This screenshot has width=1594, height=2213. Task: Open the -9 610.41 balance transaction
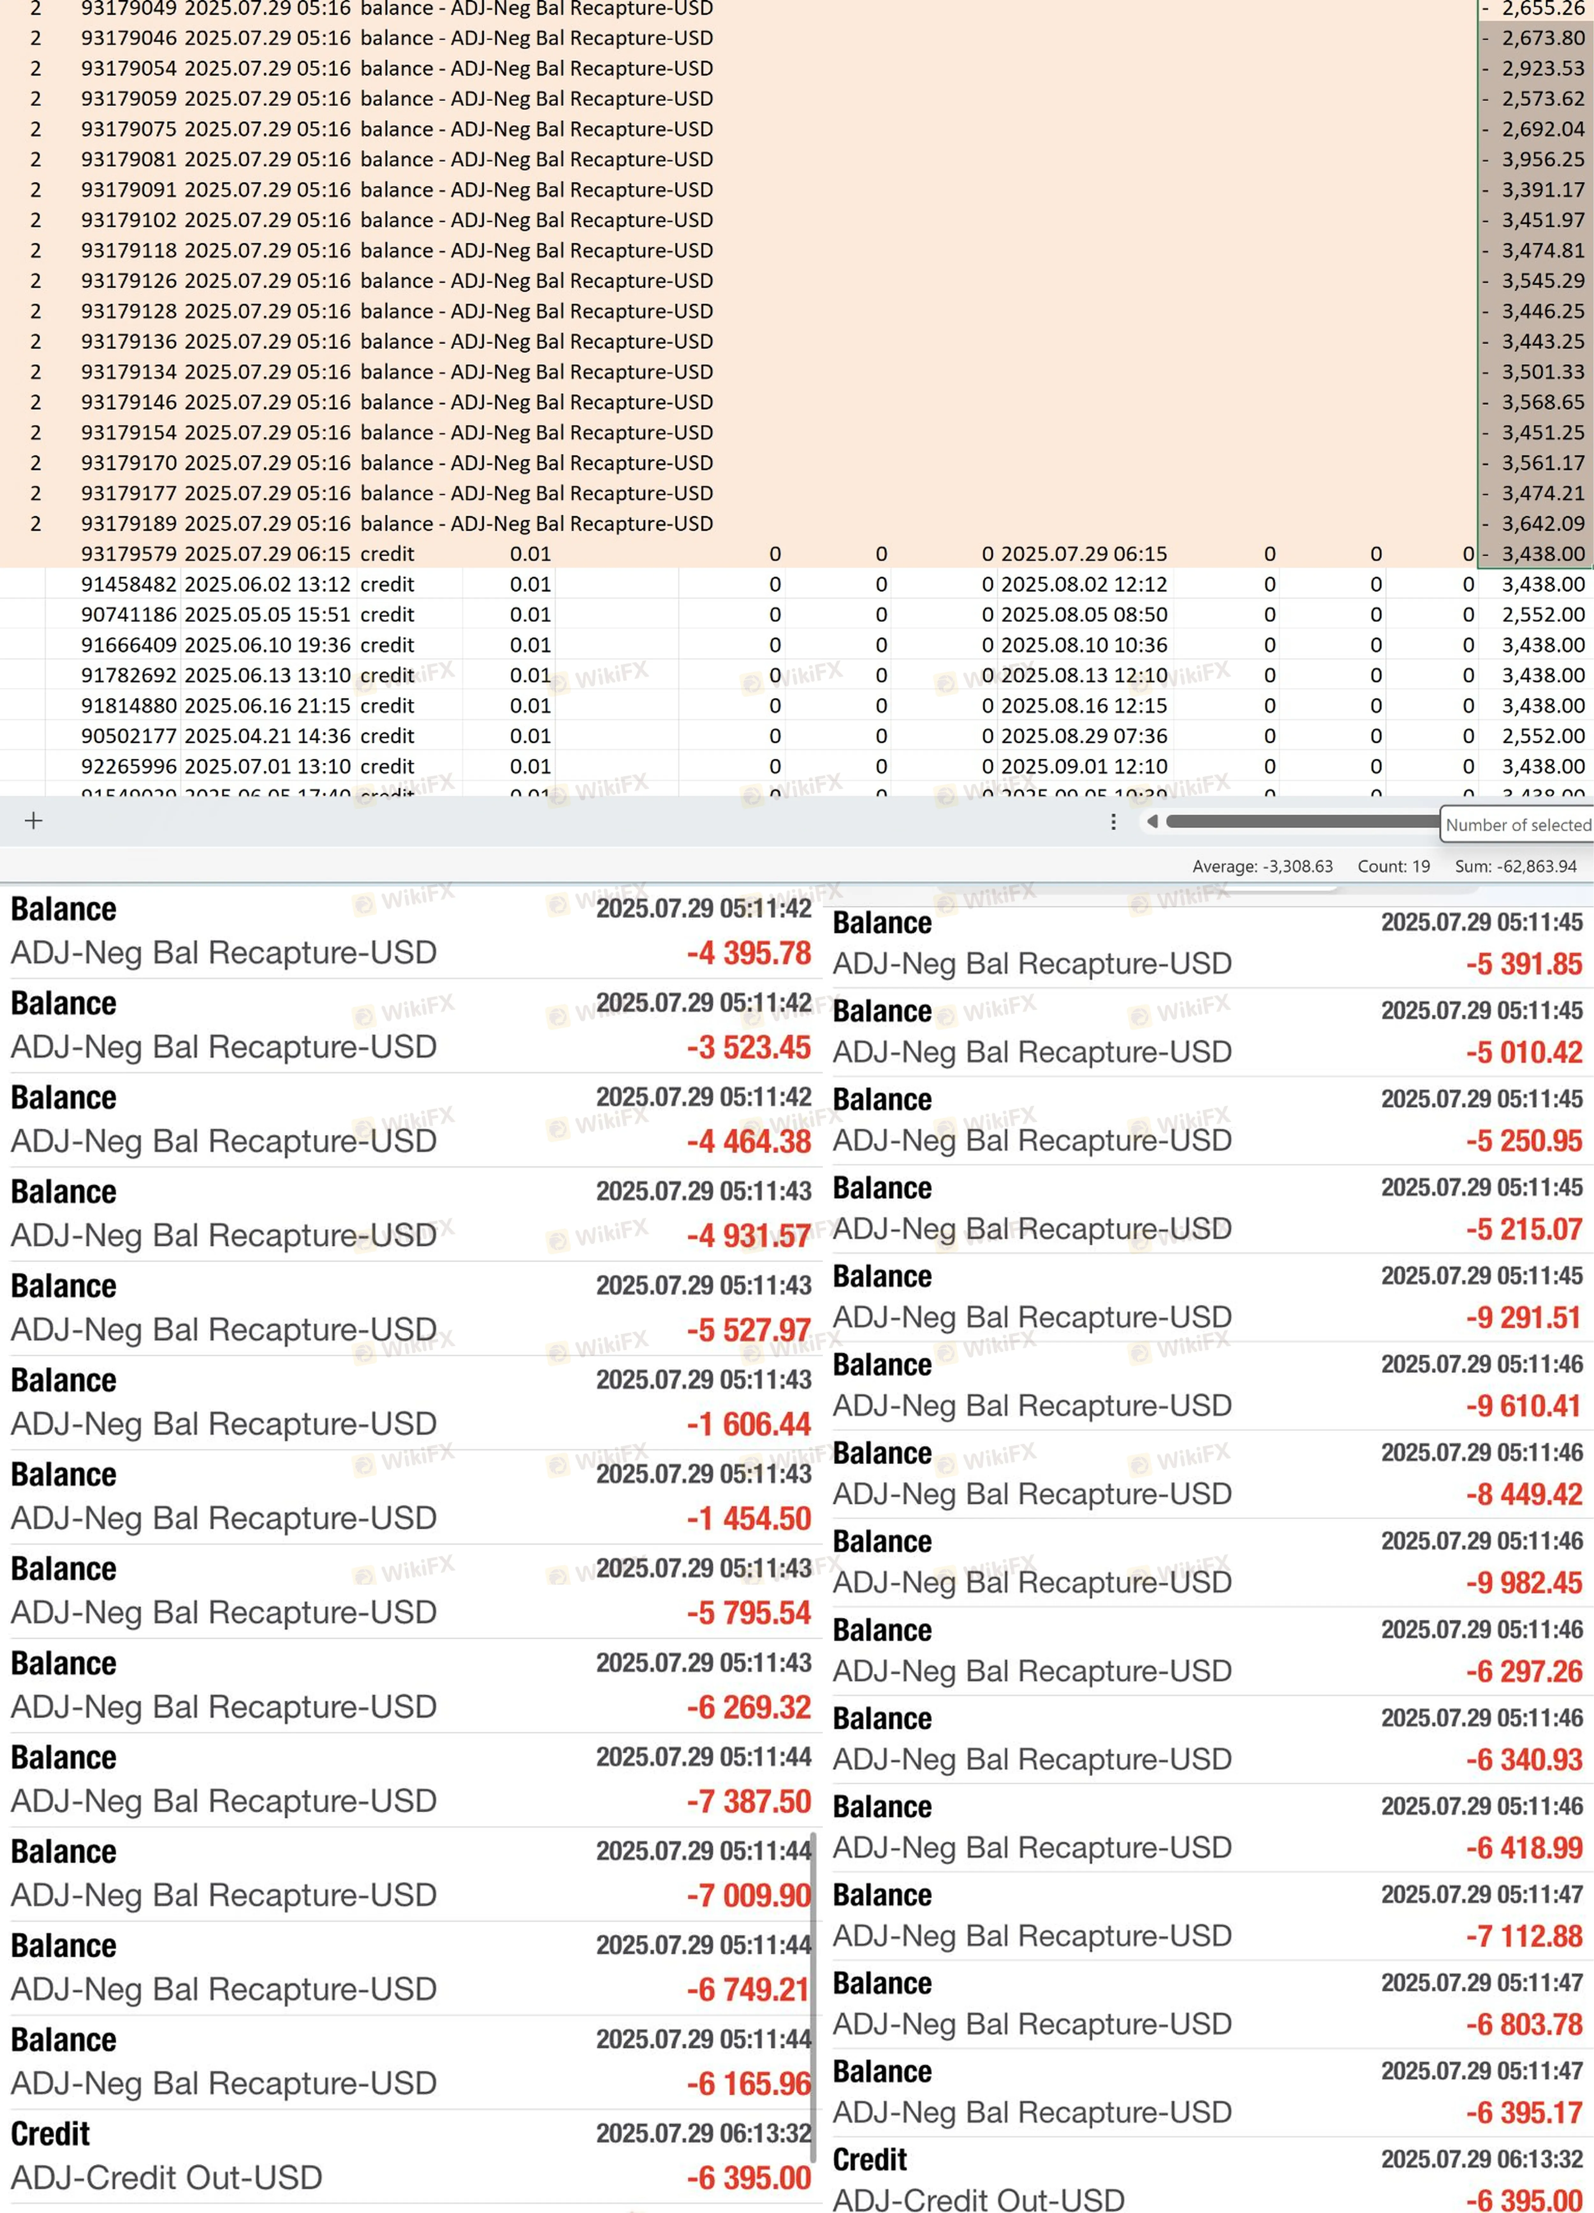point(1210,1385)
